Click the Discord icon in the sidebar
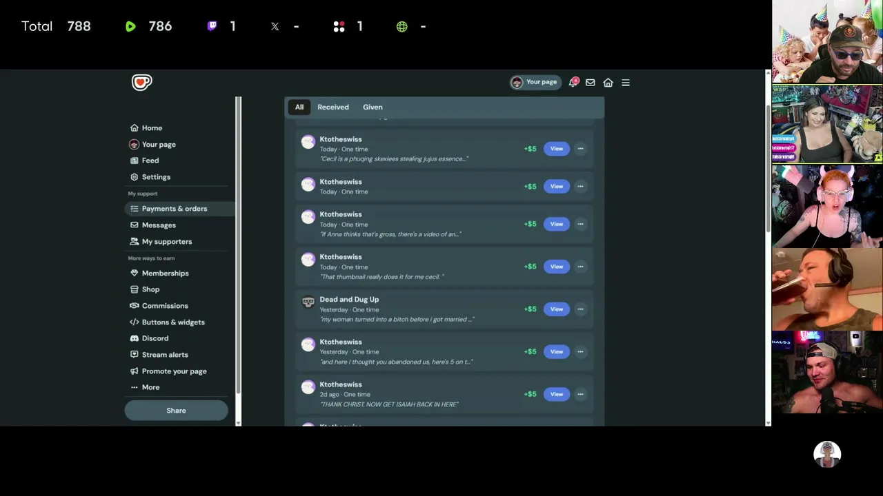The image size is (883, 496). pos(135,338)
